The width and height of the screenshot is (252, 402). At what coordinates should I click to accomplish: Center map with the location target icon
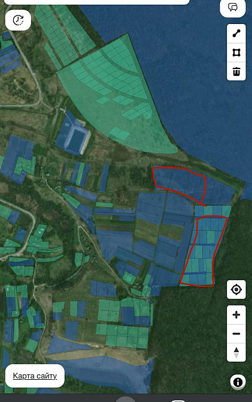point(236,290)
